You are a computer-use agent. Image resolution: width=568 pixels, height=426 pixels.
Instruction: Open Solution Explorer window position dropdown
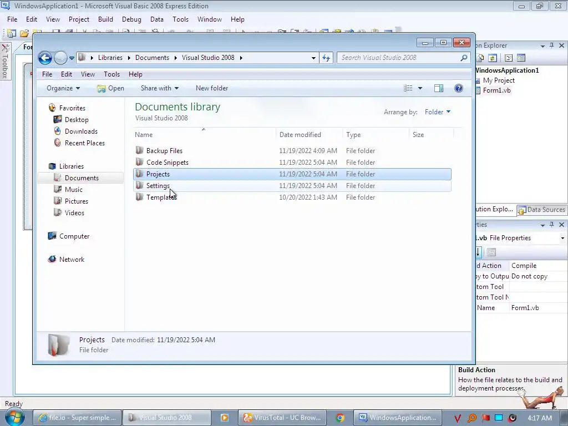click(x=542, y=46)
